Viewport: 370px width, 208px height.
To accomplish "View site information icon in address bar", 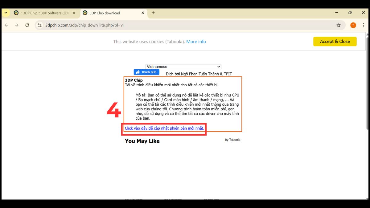I will pos(39,25).
